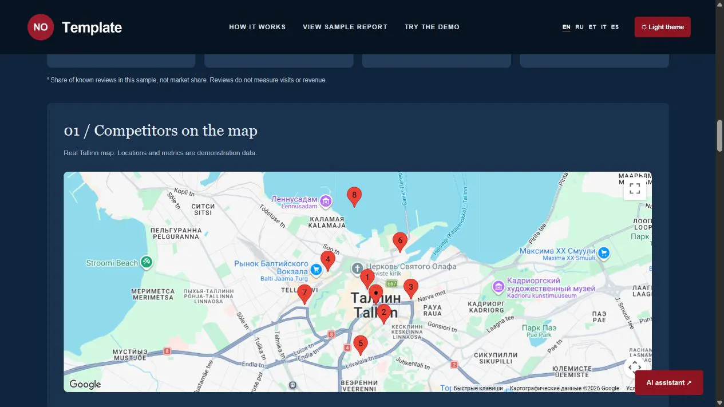Click the page vertical scrollbar thumb

click(x=719, y=135)
